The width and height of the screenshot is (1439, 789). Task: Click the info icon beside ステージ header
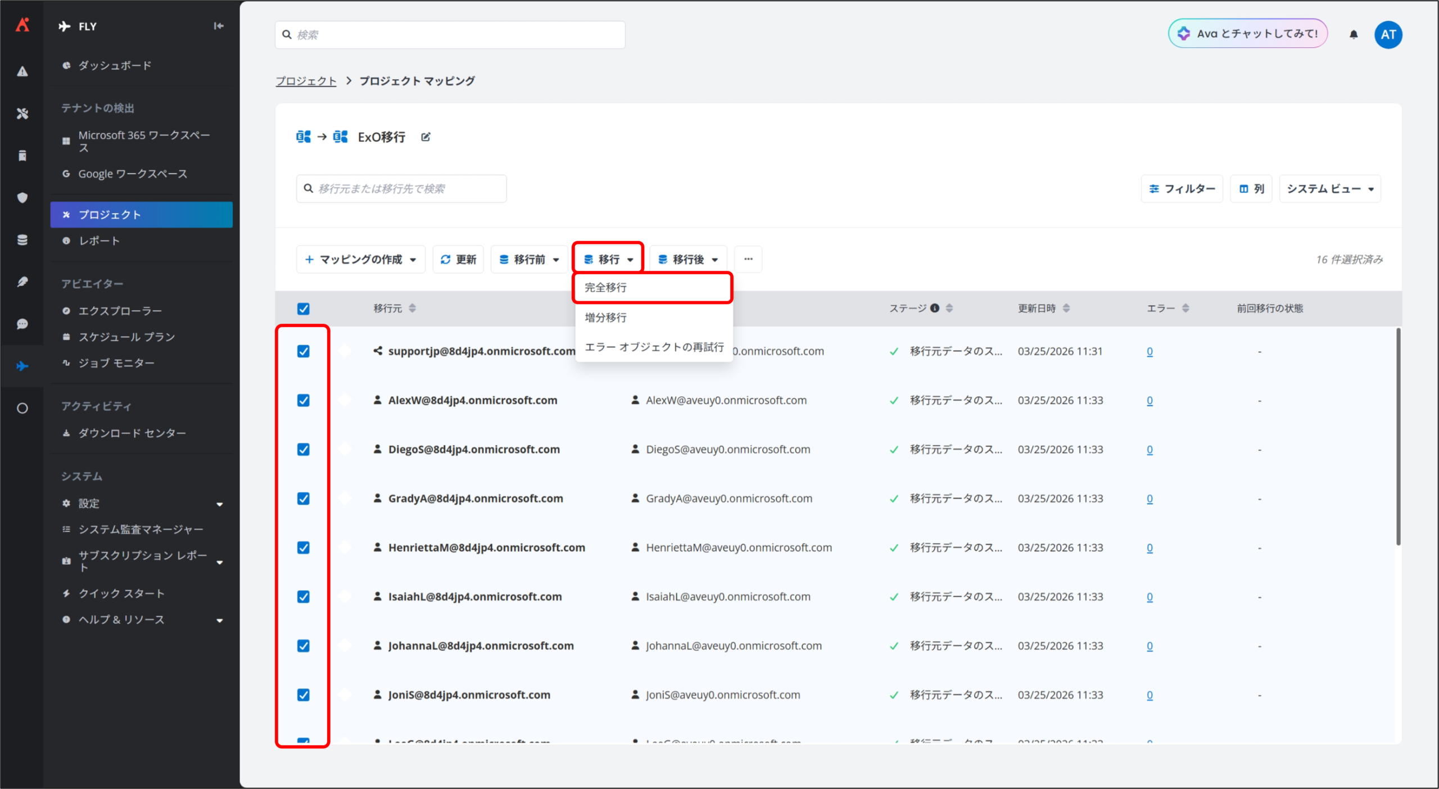[x=935, y=308]
